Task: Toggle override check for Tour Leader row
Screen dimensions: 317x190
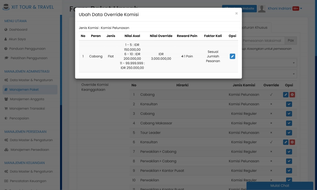Action: pos(289,133)
